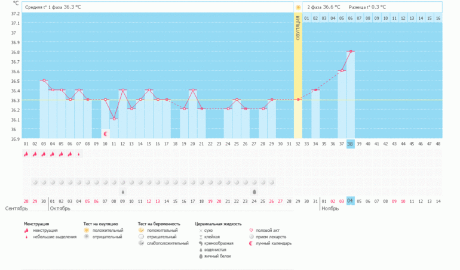Image resolution: width=460 pixels, height=270 pixels.
Task: Click the Ноябрь month label
Action: coord(330,209)
